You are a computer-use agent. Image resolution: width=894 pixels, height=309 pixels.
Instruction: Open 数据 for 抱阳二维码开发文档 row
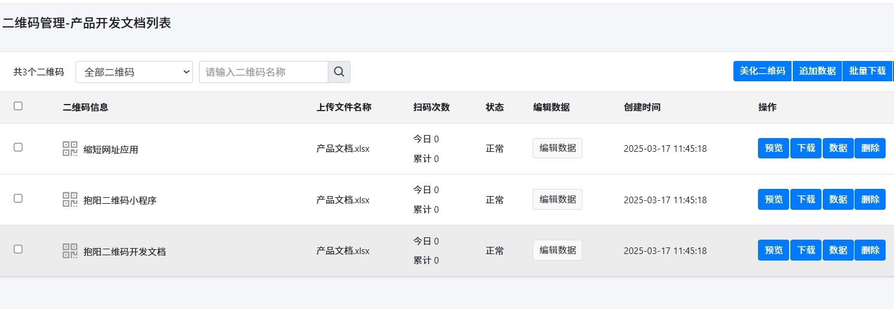point(838,250)
